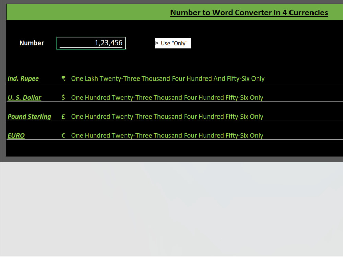Image resolution: width=343 pixels, height=257 pixels.
Task: Click the £ Pound Sterling symbol
Action: coord(63,117)
